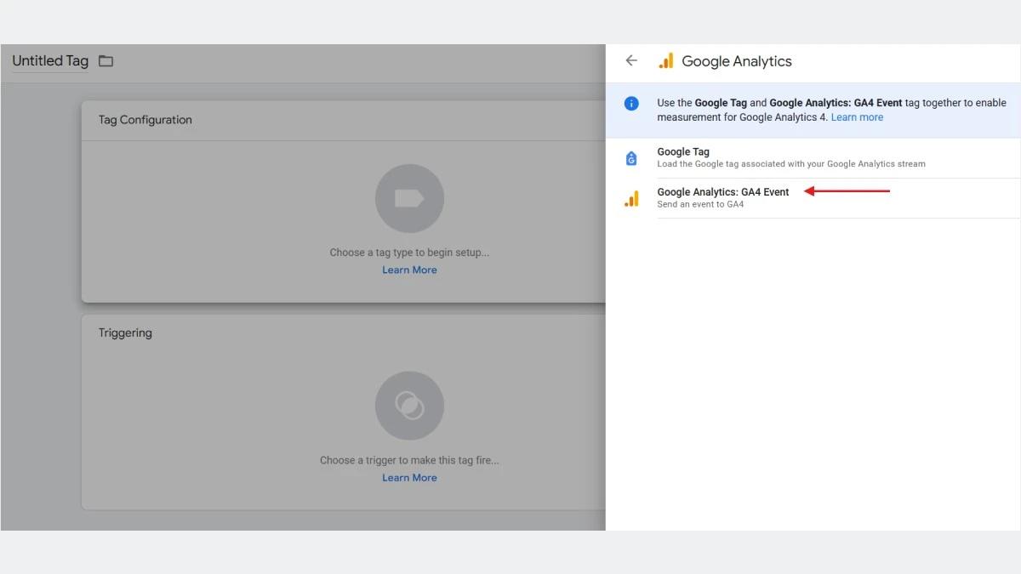The width and height of the screenshot is (1021, 574).
Task: Click 'Choose a trigger to make this tag fire' text
Action: pyautogui.click(x=409, y=460)
